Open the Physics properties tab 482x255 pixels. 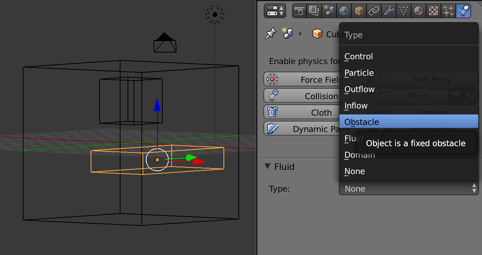coord(463,11)
